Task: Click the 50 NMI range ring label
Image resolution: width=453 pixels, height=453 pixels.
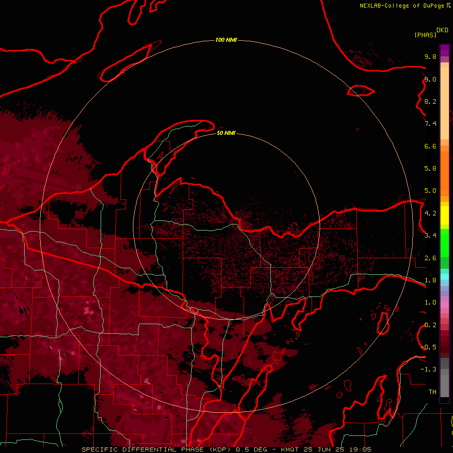Action: (x=226, y=133)
